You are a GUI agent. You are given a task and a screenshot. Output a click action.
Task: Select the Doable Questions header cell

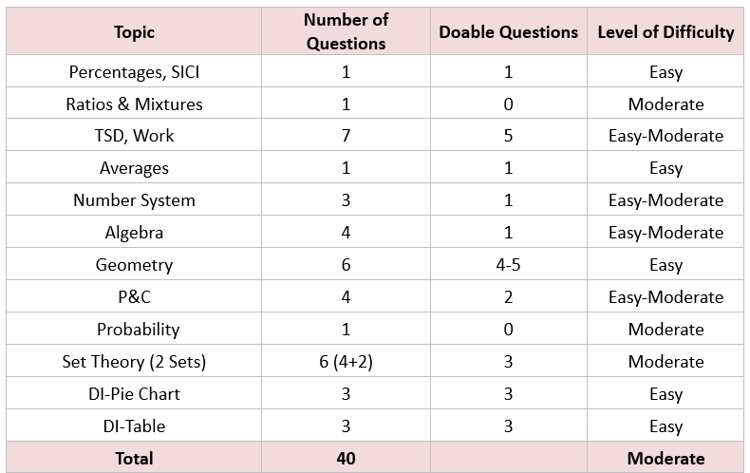point(509,31)
